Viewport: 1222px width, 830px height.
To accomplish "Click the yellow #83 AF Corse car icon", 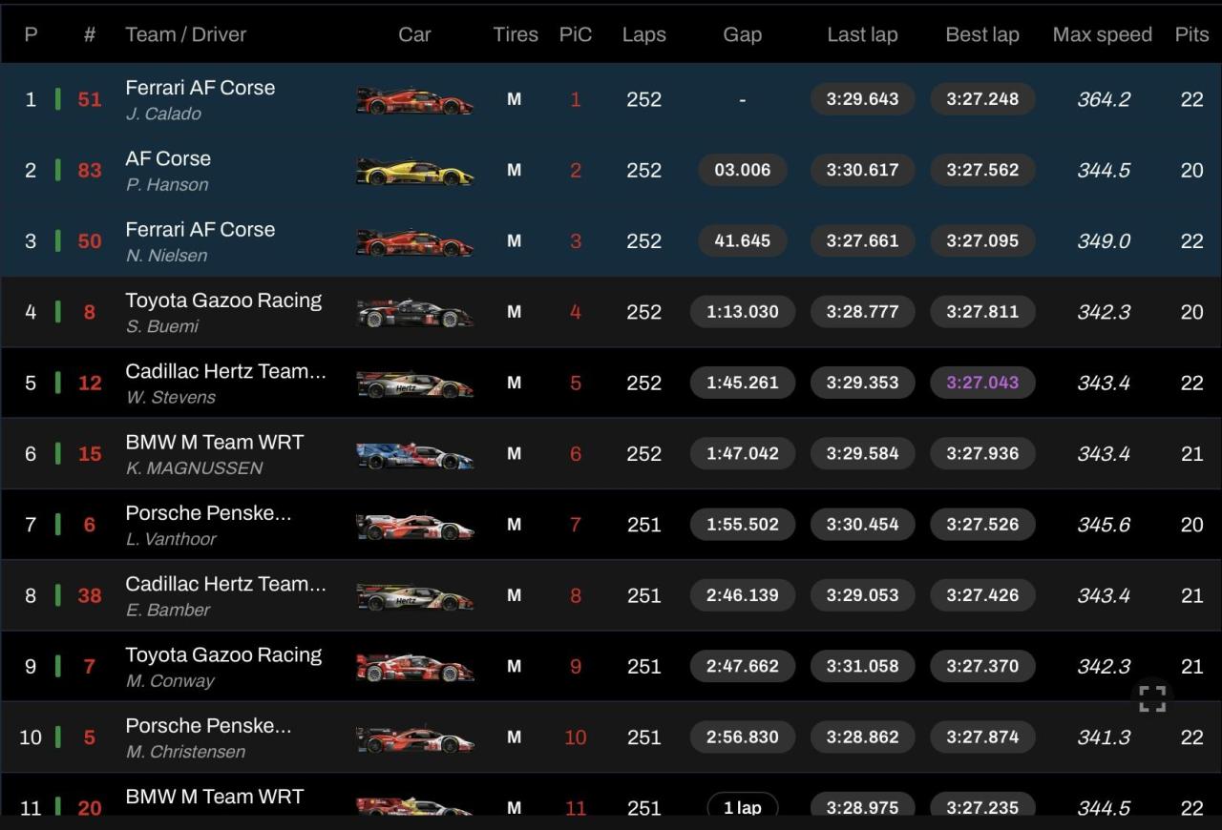I will [x=414, y=171].
